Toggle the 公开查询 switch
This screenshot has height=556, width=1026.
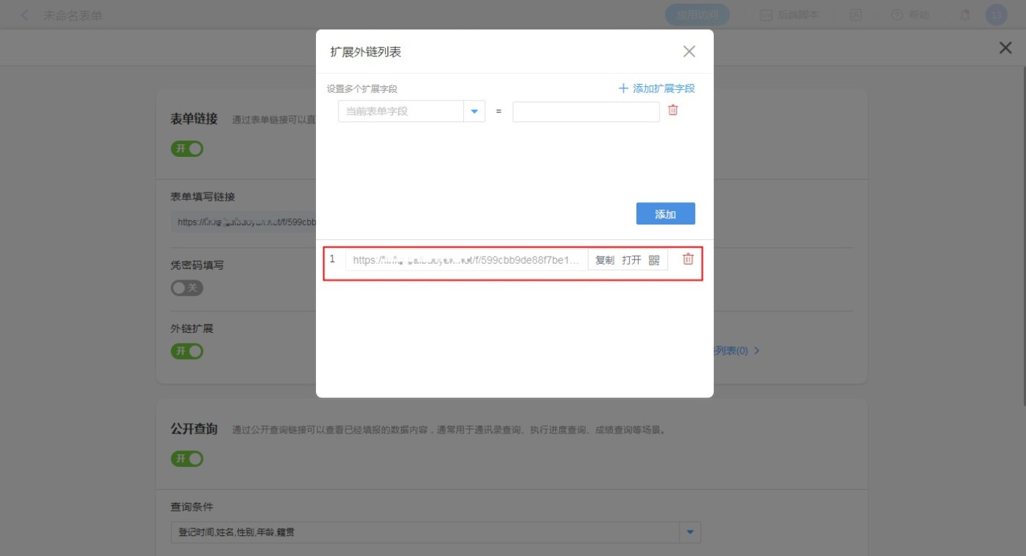pos(187,459)
